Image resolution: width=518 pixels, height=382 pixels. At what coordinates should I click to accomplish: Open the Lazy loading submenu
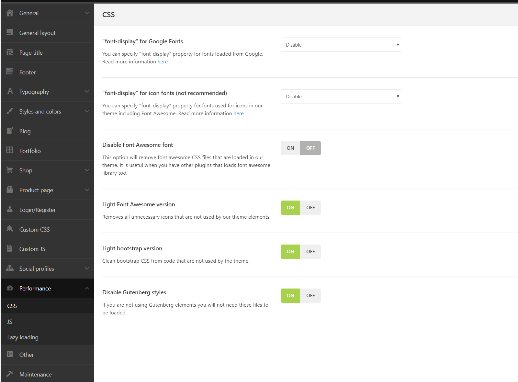pyautogui.click(x=48, y=337)
